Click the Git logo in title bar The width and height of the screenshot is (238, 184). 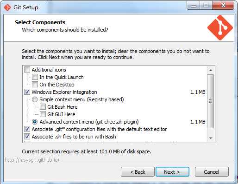7,7
